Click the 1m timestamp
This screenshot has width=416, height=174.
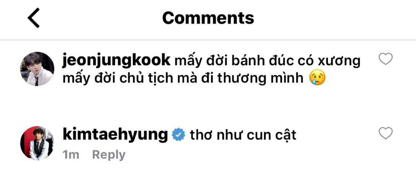[x=71, y=155]
